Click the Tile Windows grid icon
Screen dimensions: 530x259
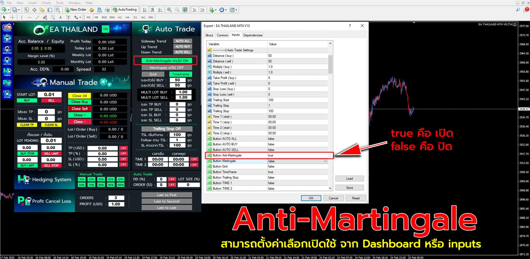pyautogui.click(x=185, y=10)
